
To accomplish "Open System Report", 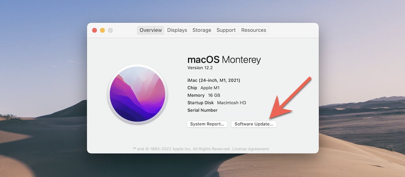I will pos(207,124).
